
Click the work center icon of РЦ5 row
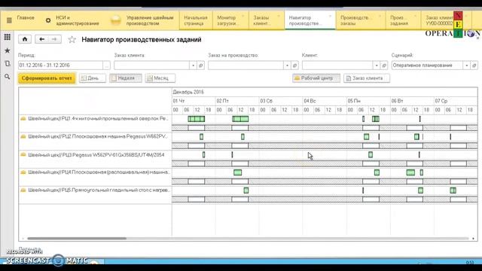23,190
